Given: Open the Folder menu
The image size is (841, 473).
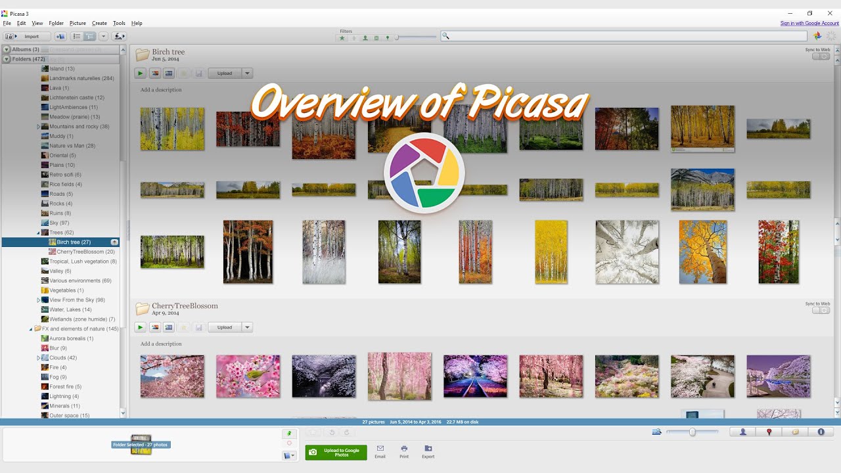Looking at the screenshot, I should point(57,23).
